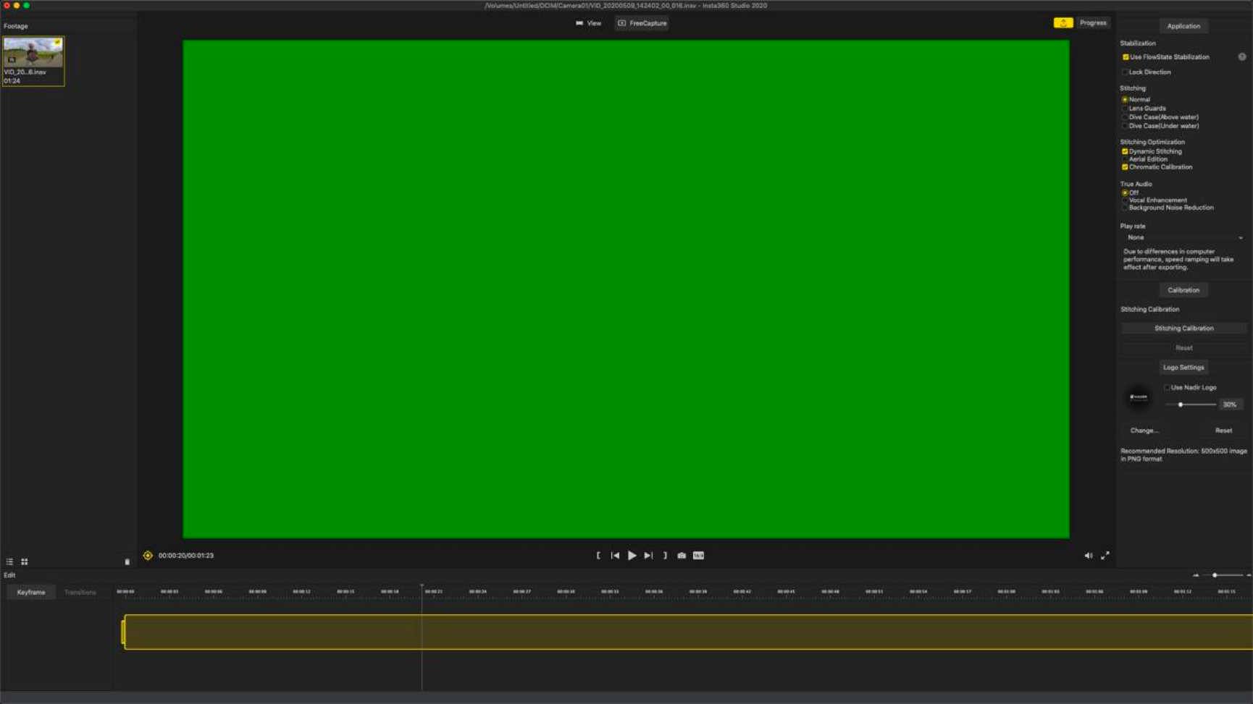1253x704 pixels.
Task: Enable the Lock Direction checkbox
Action: click(x=1125, y=72)
